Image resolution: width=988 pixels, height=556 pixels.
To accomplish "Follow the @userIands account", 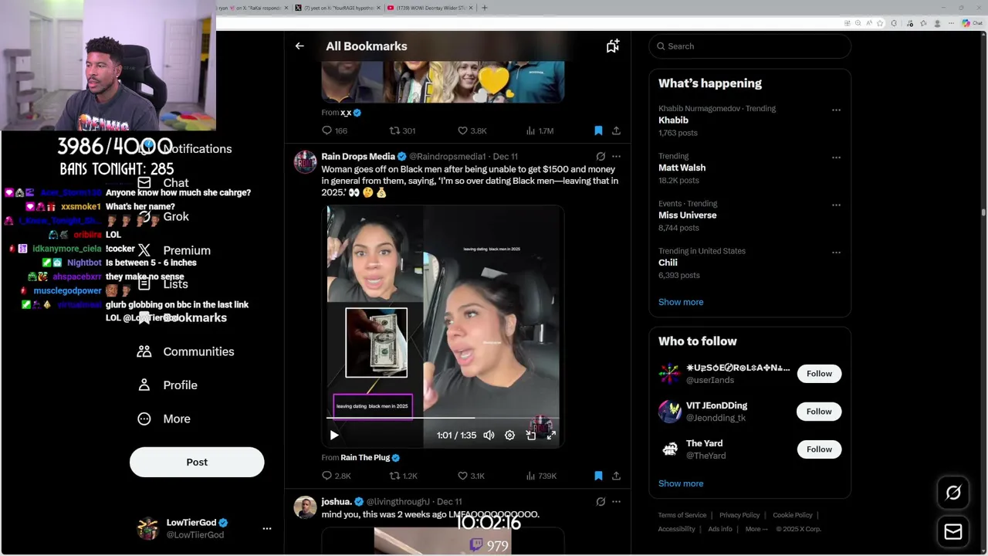I will [x=819, y=374].
